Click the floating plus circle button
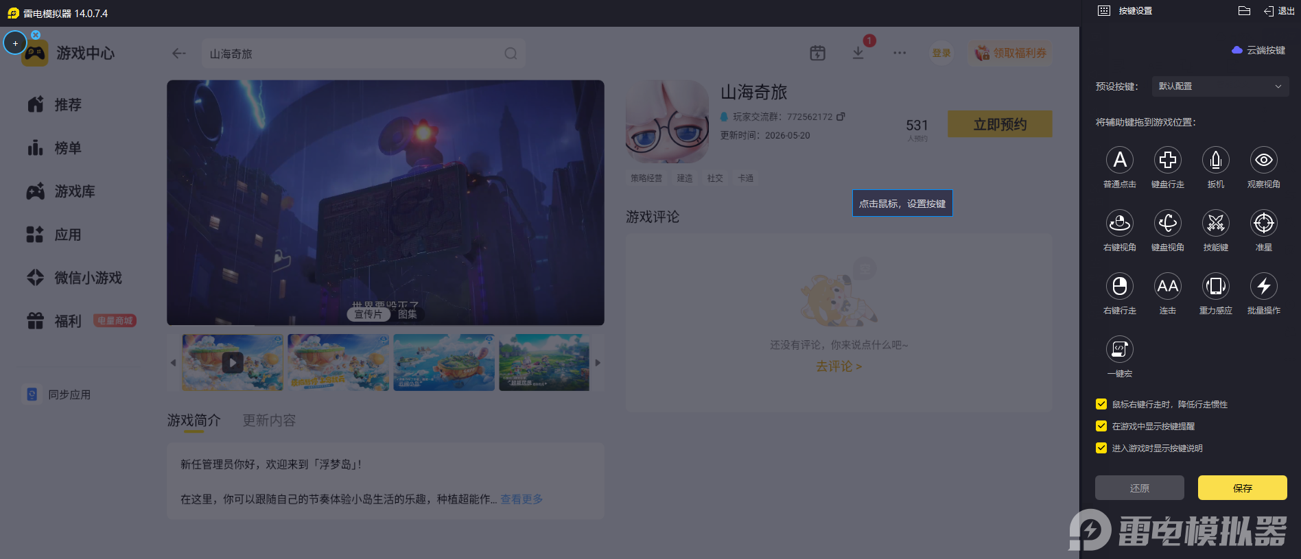The height and width of the screenshot is (559, 1301). [15, 43]
